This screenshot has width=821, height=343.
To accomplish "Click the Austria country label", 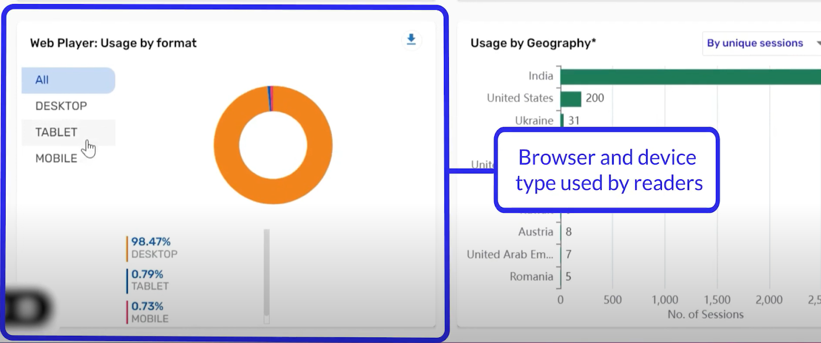I will [x=536, y=232].
